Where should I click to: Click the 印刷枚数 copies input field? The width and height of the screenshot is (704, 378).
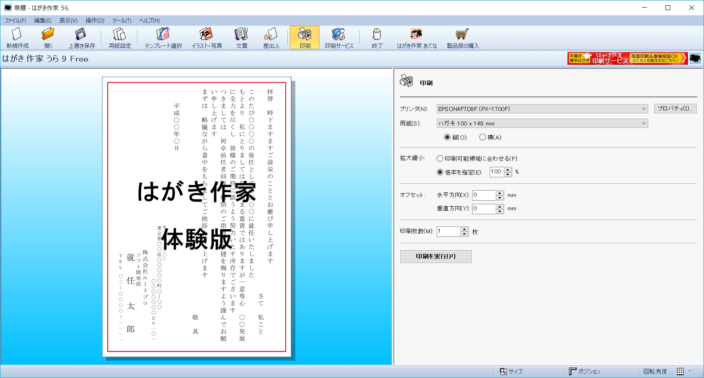point(449,232)
